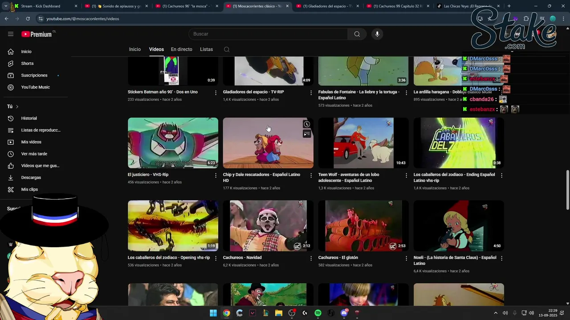
Task: Open options menu for Cachureos - Navidad
Action: (x=311, y=258)
